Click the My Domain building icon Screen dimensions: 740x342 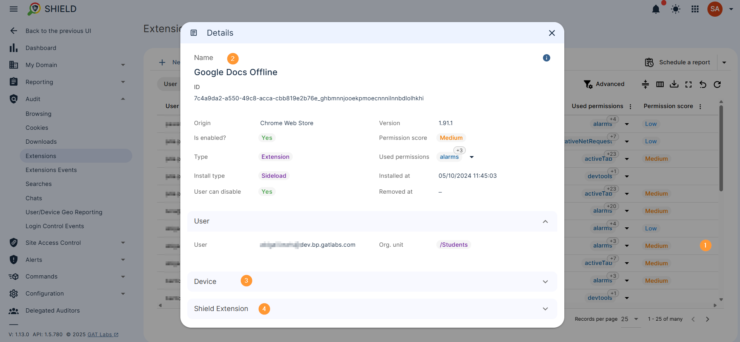pos(14,65)
